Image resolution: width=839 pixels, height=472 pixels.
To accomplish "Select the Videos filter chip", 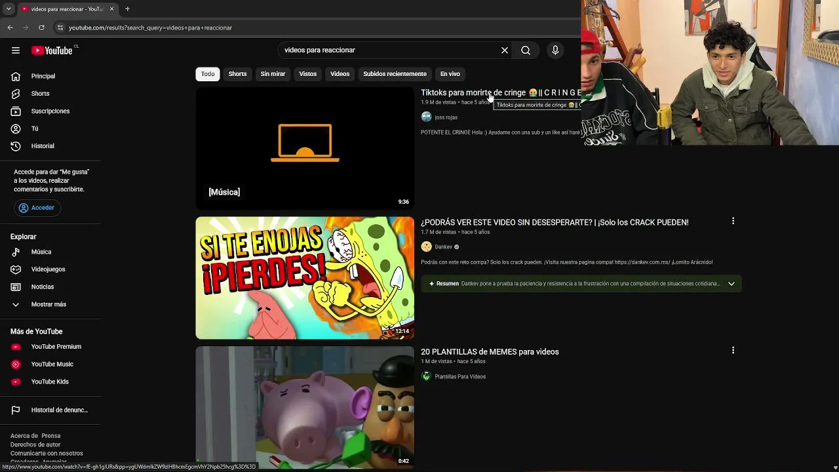I will point(340,74).
